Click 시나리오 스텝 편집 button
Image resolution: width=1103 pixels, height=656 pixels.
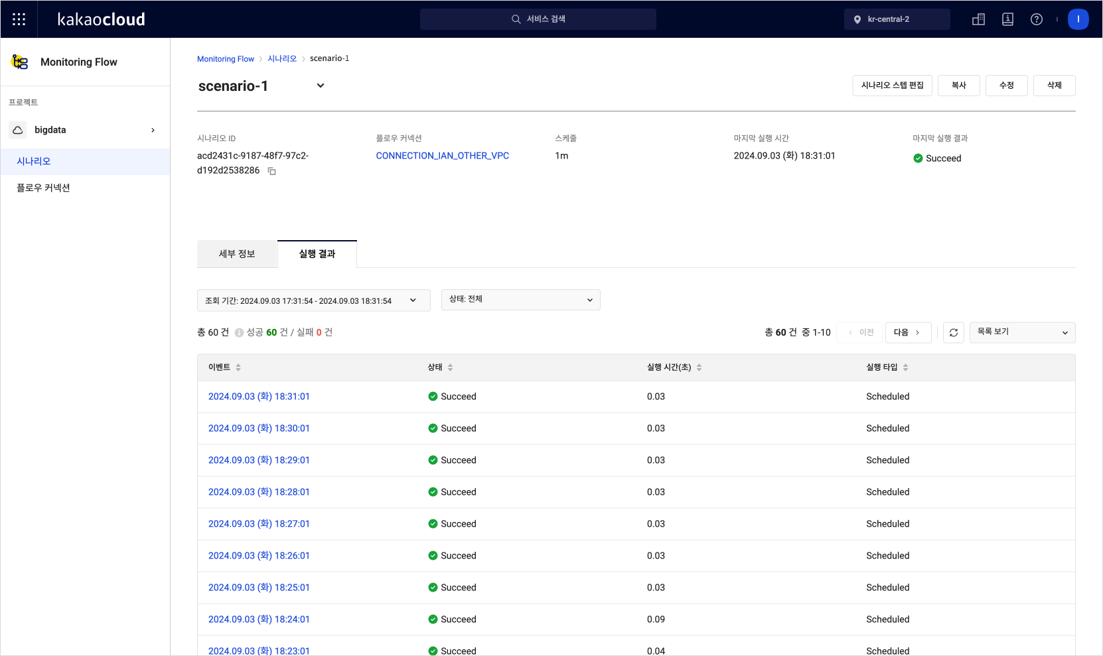tap(893, 86)
